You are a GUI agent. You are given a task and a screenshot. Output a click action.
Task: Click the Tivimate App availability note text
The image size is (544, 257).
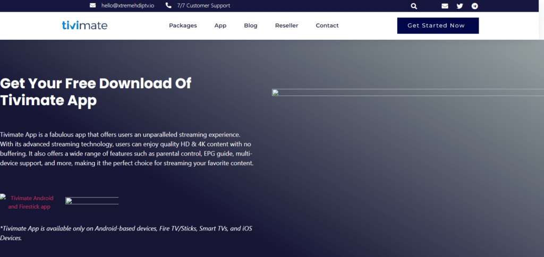(126, 233)
